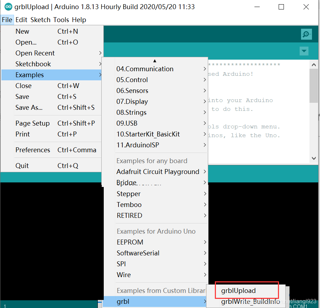The width and height of the screenshot is (320, 308).
Task: Click the Arduino logo in title bar
Action: 8,7
